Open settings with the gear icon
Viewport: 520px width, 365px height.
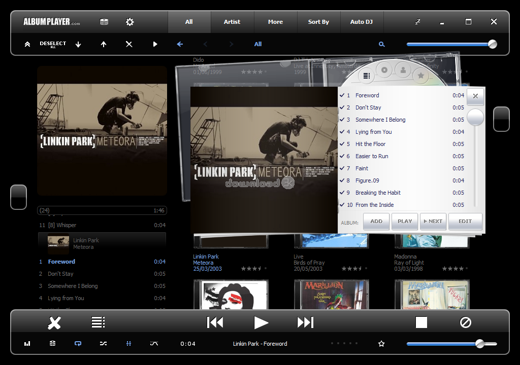pyautogui.click(x=129, y=22)
